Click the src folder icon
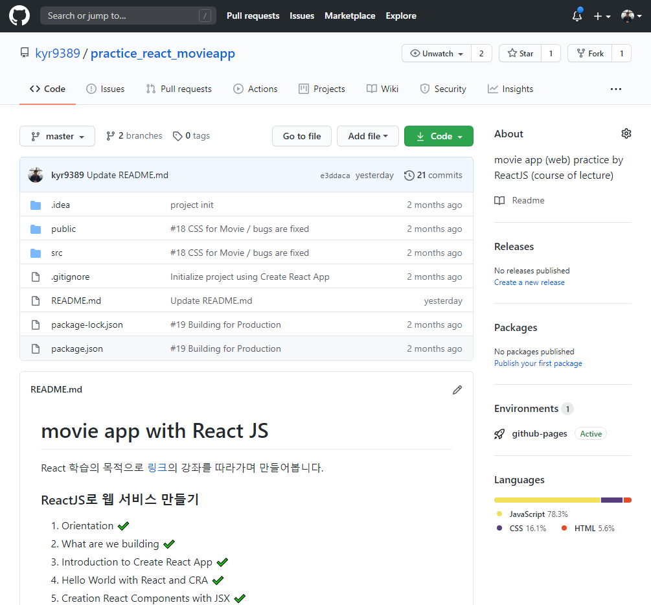 (x=36, y=253)
